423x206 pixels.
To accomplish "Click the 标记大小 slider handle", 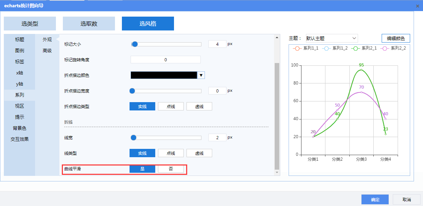I will point(135,44).
